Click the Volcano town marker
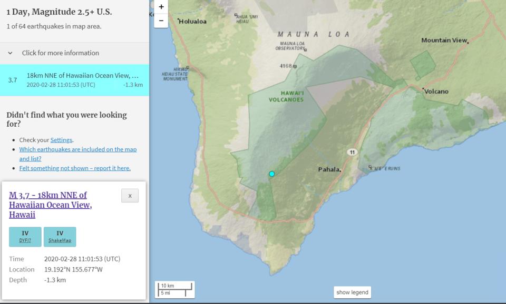This screenshot has width=506, height=304. 423,90
